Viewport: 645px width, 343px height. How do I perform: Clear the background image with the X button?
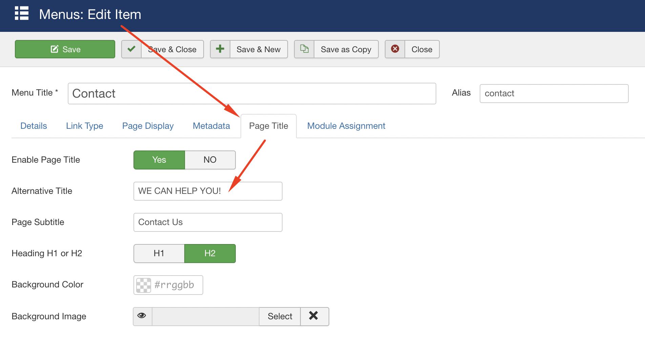click(x=314, y=316)
